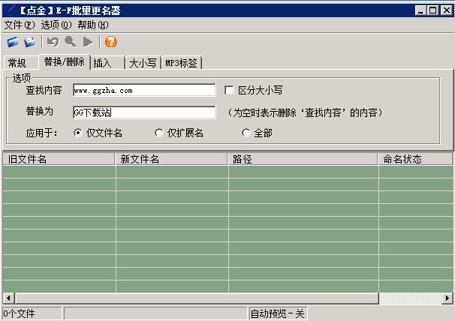Switch to the 替换/删除 tab
The width and height of the screenshot is (455, 321).
click(64, 61)
